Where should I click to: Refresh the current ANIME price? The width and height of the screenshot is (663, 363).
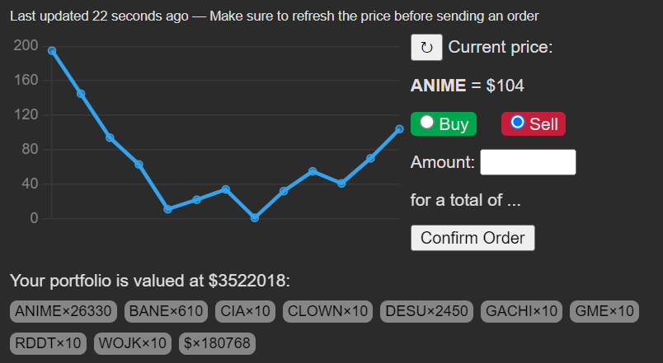tap(426, 47)
